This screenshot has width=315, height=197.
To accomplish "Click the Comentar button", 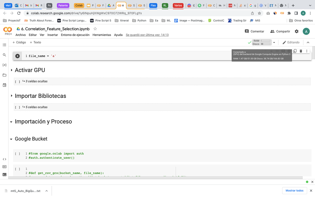I will [254, 31].
